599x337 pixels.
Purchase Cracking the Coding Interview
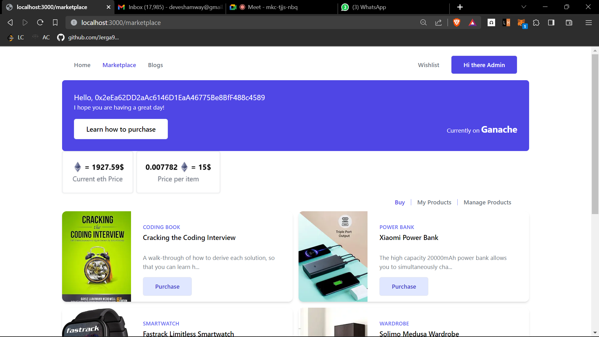point(167,286)
